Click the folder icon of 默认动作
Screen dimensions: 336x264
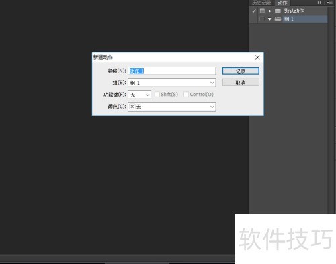click(278, 11)
